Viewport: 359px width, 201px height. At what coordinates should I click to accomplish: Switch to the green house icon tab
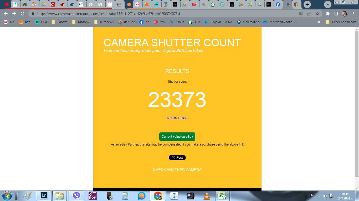pos(213,4)
